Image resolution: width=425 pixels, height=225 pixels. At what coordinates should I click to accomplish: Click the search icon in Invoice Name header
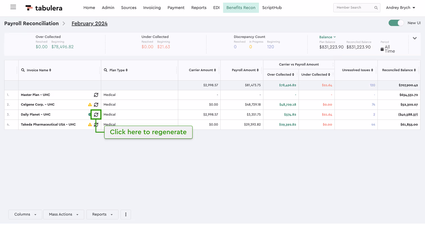coord(23,70)
